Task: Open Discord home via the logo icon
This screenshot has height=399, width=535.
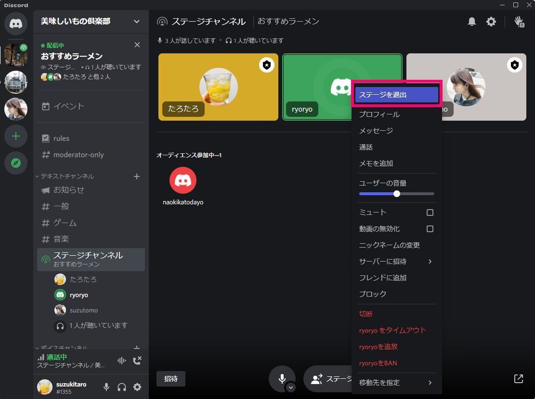Action: pos(16,24)
